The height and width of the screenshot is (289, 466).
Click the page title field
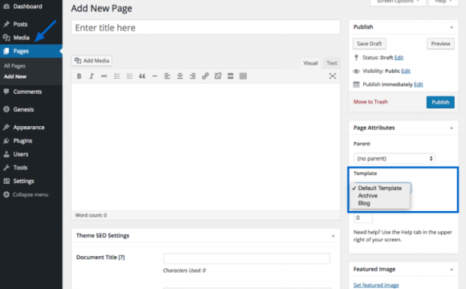[x=206, y=27]
